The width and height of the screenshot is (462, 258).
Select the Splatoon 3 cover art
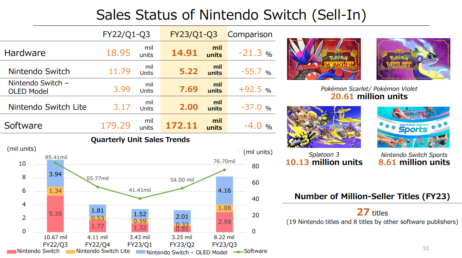coord(324,127)
